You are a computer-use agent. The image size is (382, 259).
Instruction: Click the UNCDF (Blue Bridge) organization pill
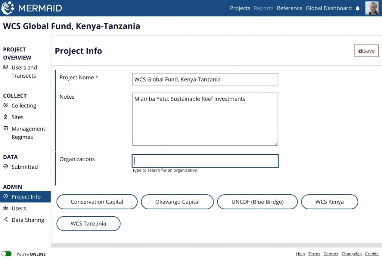pos(257,202)
